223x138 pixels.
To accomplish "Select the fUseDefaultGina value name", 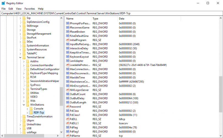I will pyautogui.click(x=79, y=36).
